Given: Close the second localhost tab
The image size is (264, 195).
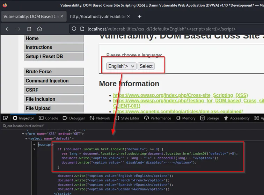Looking at the screenshot, I should coord(128,16).
